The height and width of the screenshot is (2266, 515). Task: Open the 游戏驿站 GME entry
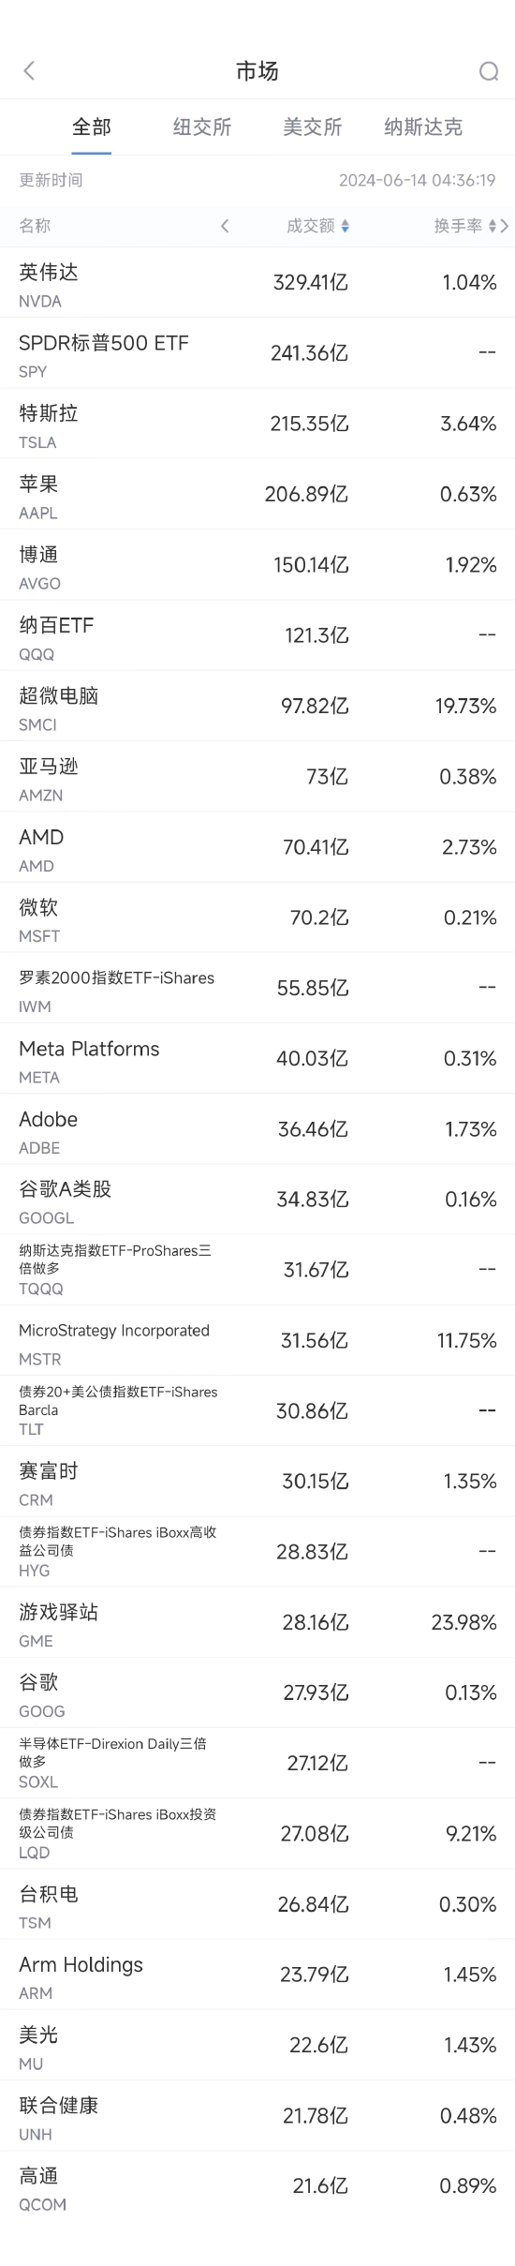257,1622
